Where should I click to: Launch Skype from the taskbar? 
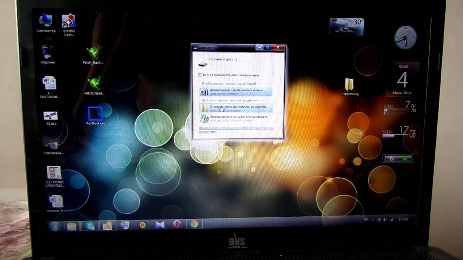pos(90,226)
